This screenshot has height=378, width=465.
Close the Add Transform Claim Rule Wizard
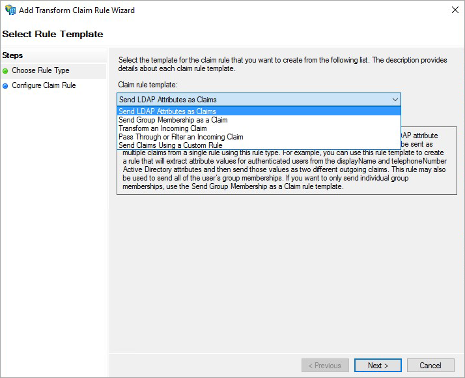click(455, 10)
